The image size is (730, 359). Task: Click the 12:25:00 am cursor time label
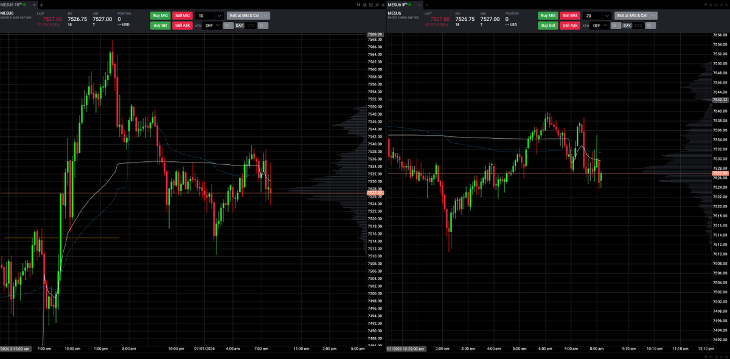coord(407,349)
